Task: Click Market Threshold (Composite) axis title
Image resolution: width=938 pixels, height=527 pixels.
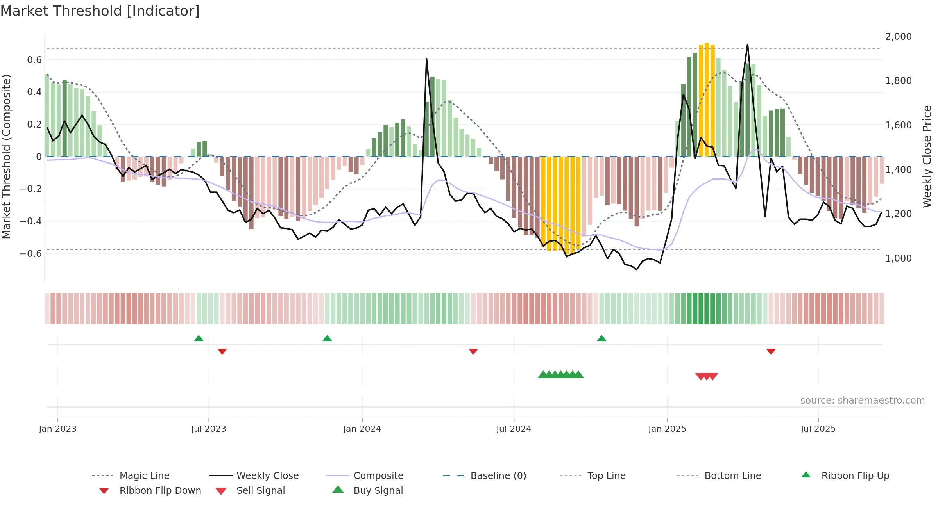Action: (x=6, y=156)
